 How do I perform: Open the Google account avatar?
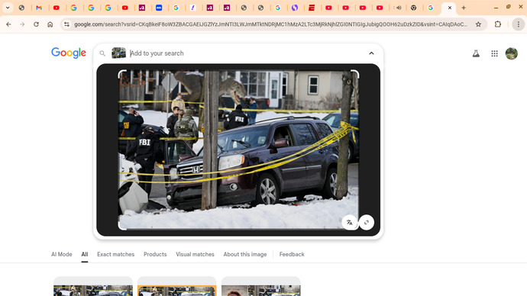(x=512, y=53)
